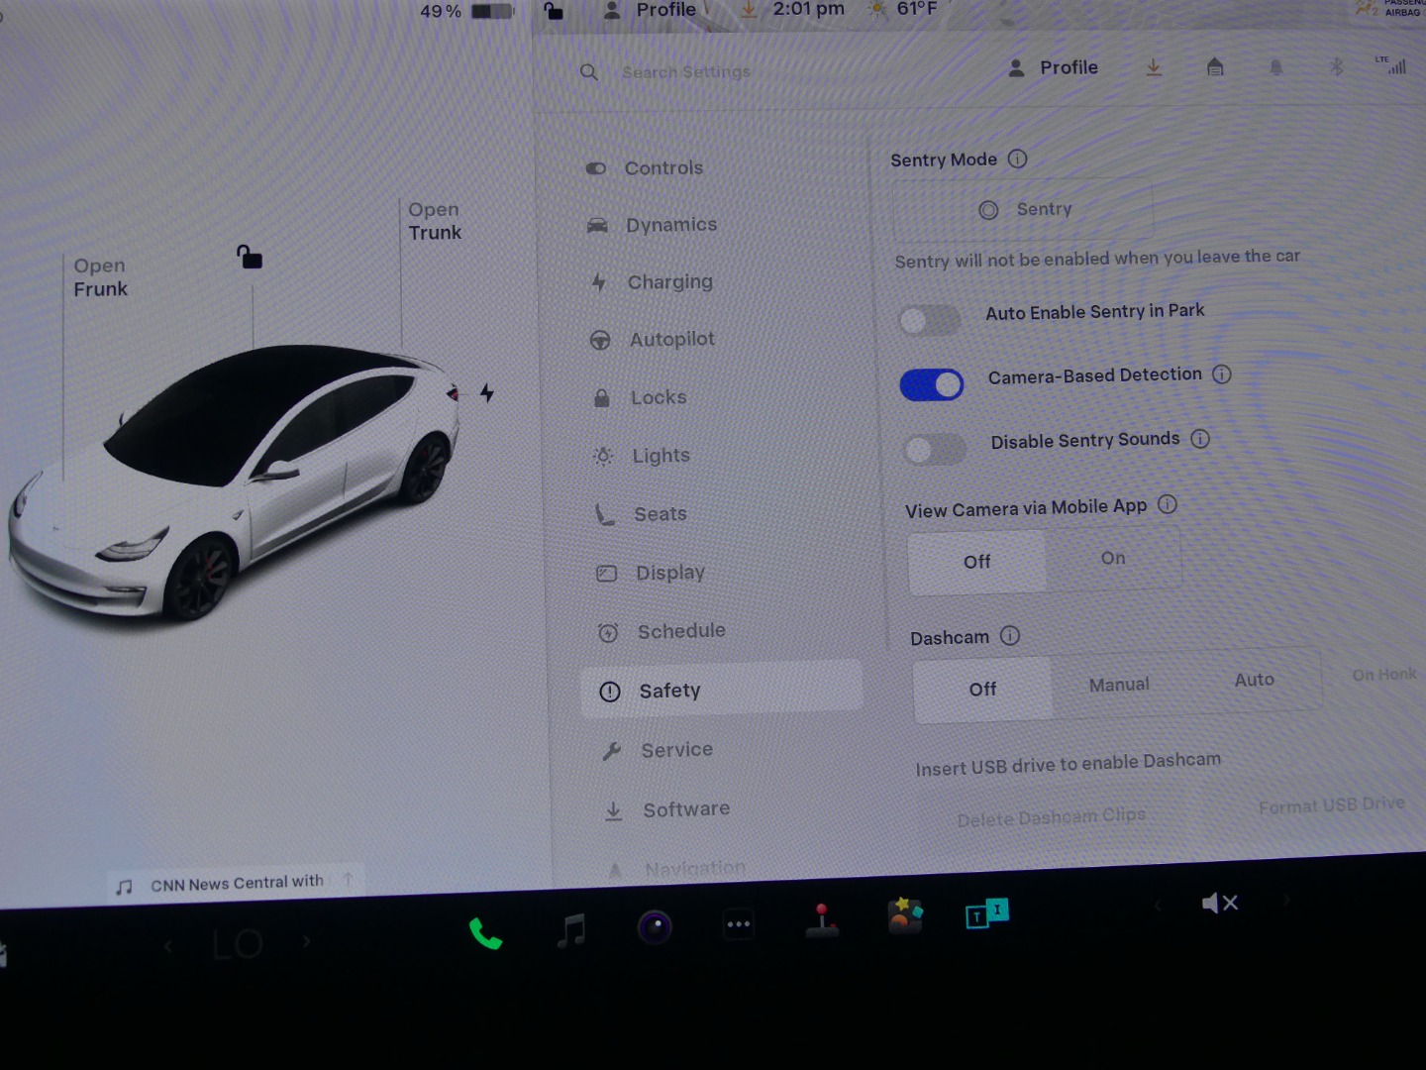Click the Sentry Mode info icon
Image resolution: width=1426 pixels, height=1070 pixels.
(1017, 159)
